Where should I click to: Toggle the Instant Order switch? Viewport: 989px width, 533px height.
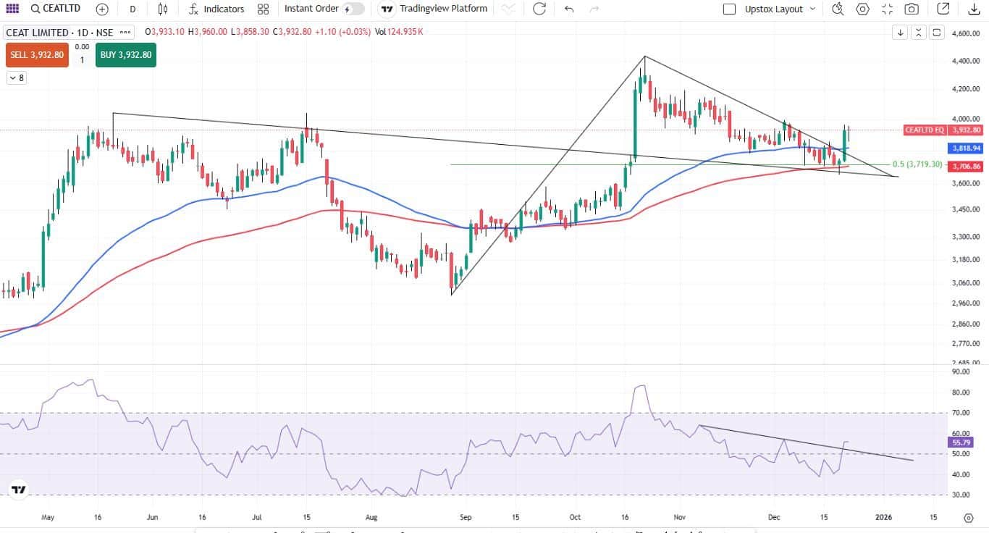click(x=353, y=9)
